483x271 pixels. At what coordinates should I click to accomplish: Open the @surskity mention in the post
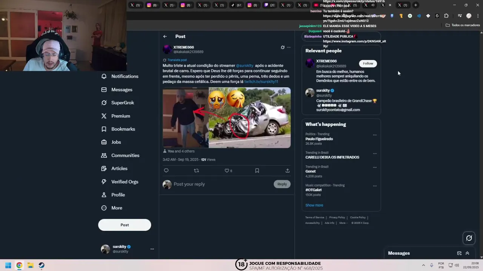click(x=245, y=65)
